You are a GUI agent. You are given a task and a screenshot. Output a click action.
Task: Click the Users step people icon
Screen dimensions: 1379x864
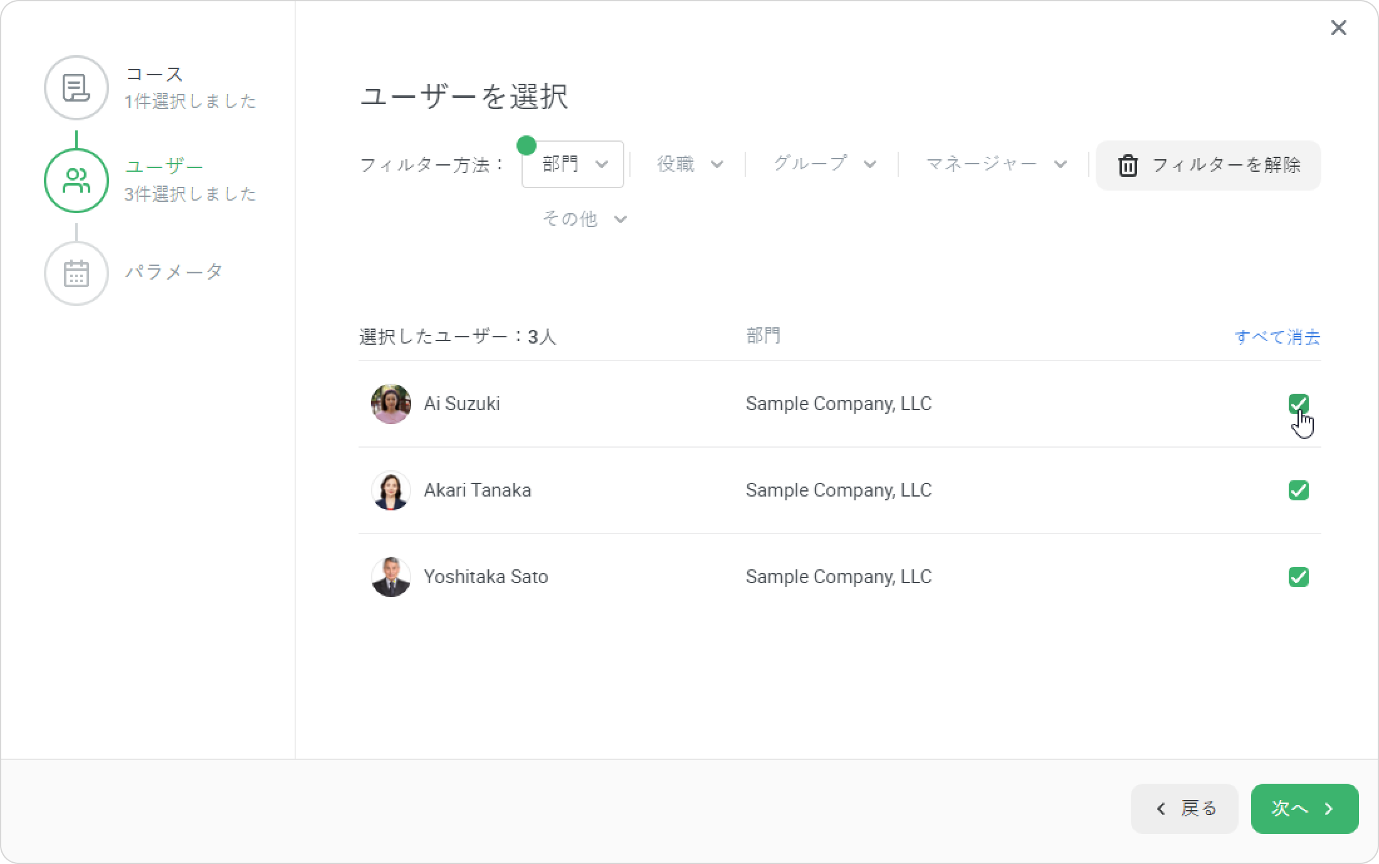pyautogui.click(x=76, y=181)
